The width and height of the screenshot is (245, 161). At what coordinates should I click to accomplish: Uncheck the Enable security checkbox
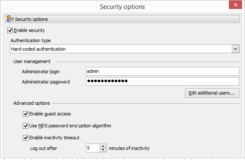tap(10, 30)
